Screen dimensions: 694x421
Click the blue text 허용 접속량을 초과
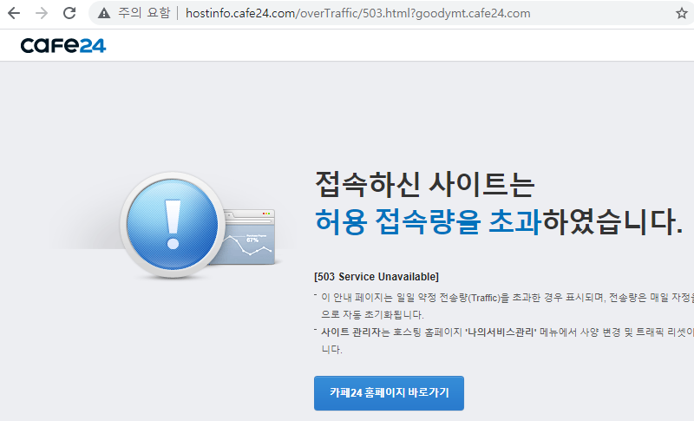coord(428,220)
